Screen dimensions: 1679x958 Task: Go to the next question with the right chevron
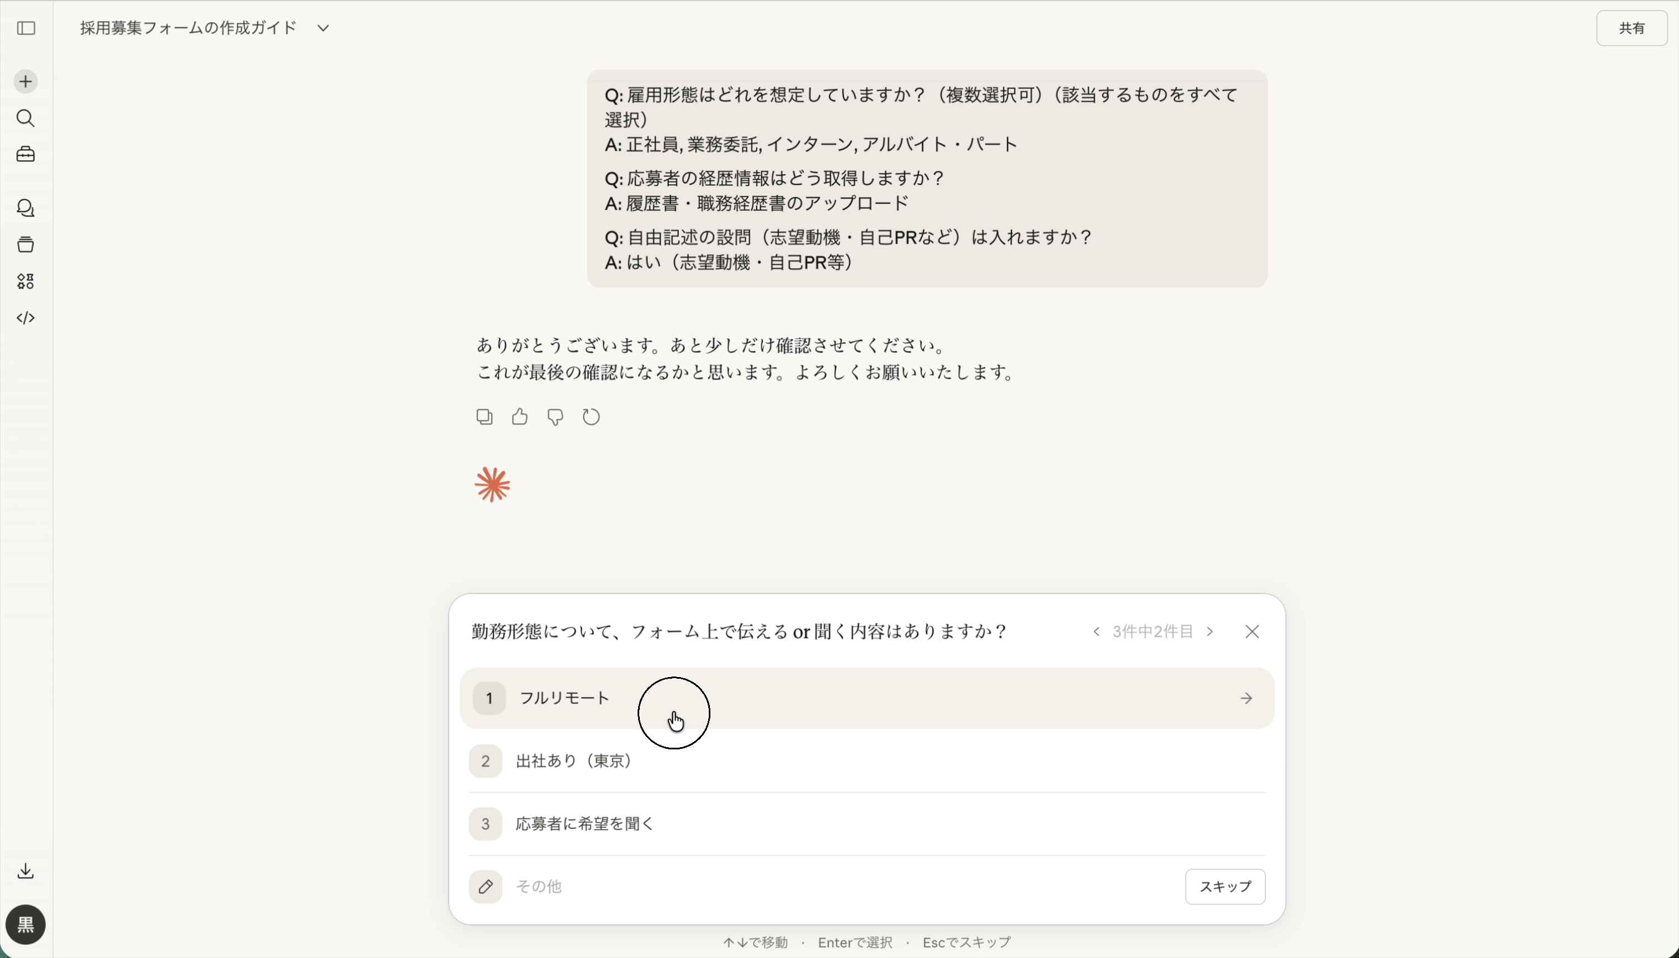coord(1211,631)
